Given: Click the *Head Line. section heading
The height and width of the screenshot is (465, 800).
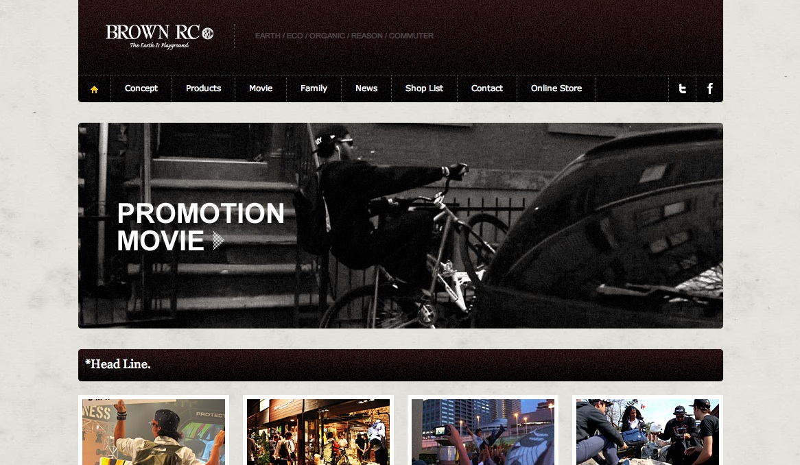Looking at the screenshot, I should point(118,365).
